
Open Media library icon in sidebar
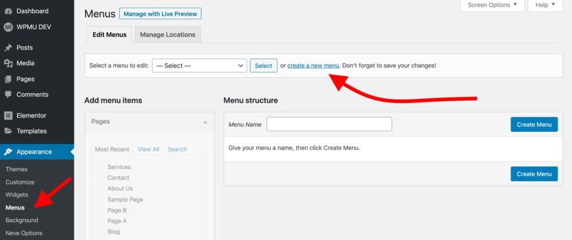coord(8,63)
